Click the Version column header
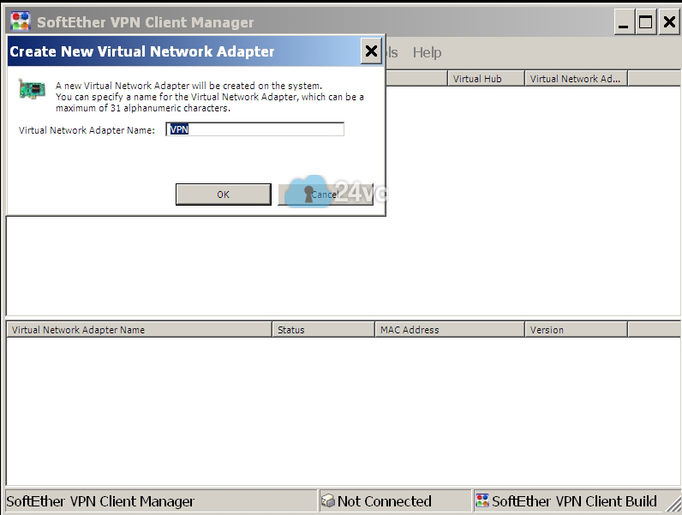 click(576, 330)
